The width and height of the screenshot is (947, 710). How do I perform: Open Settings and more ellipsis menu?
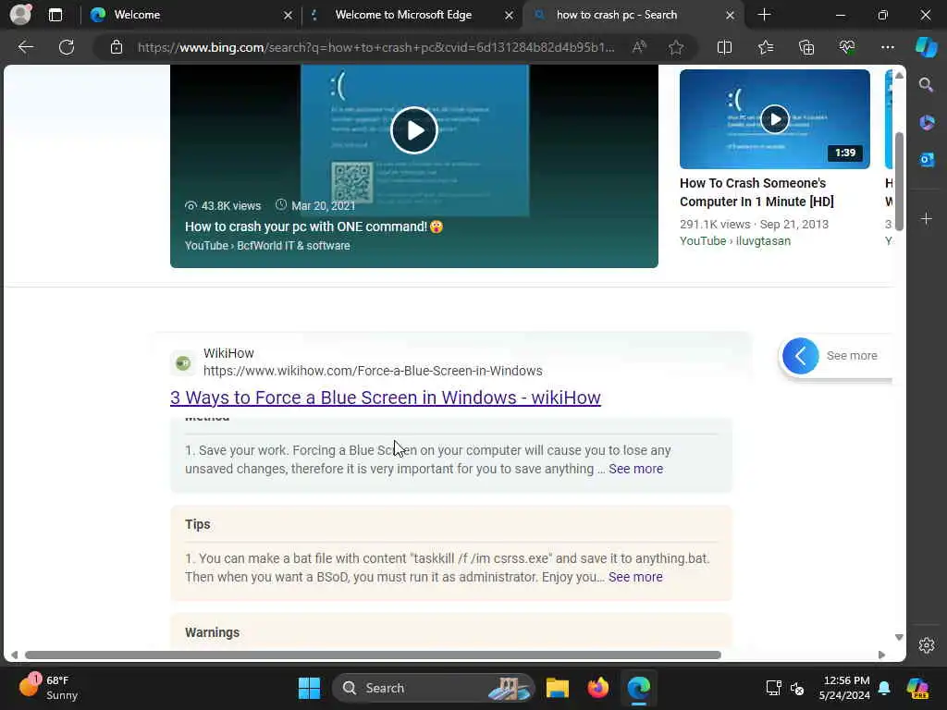(887, 47)
